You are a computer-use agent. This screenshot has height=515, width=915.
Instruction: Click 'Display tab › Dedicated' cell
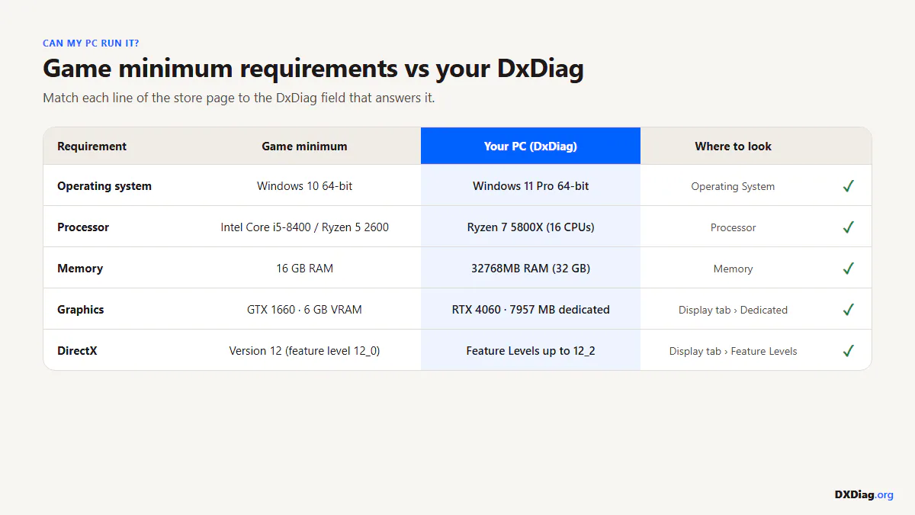click(733, 310)
